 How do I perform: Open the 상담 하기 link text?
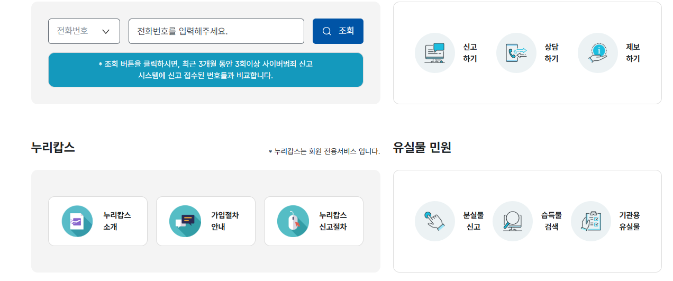click(x=551, y=53)
